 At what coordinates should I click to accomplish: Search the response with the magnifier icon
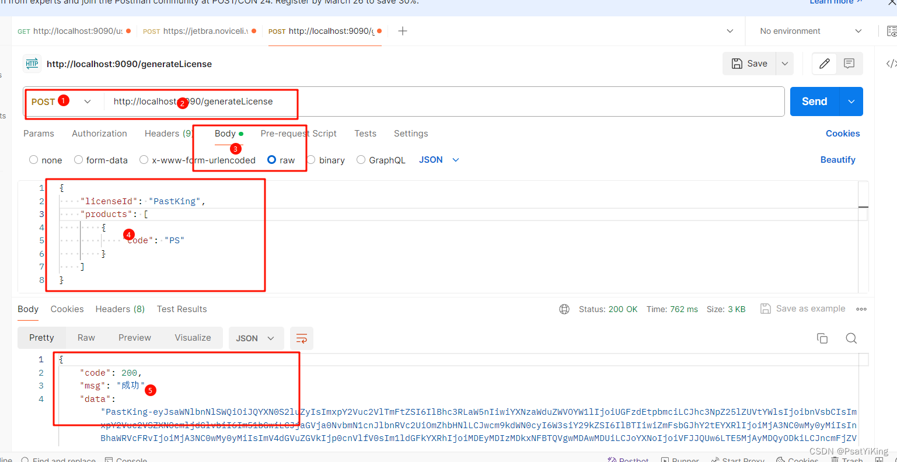(x=851, y=338)
